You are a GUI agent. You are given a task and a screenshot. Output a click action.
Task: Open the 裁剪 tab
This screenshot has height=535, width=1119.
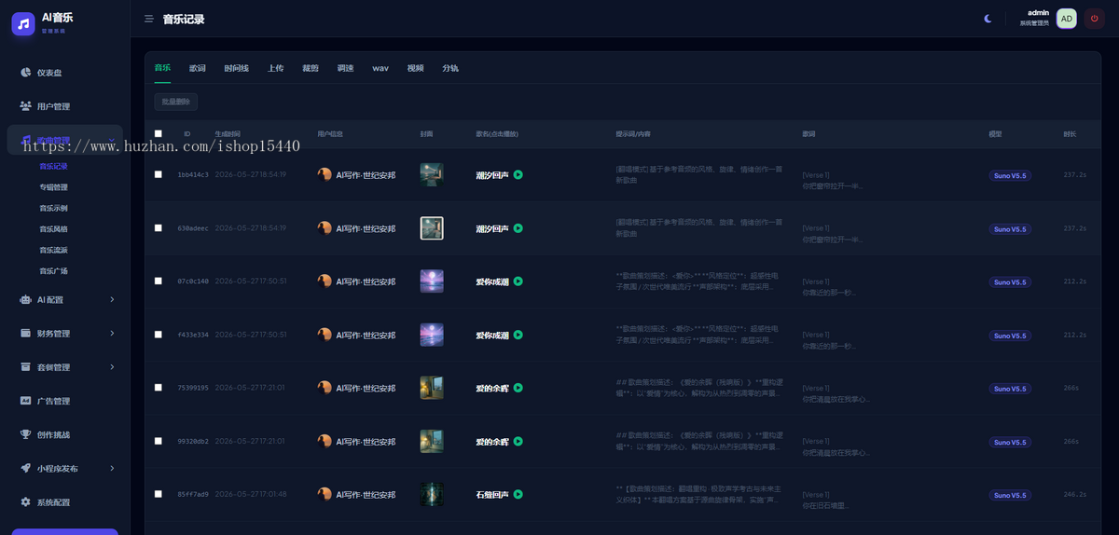311,68
